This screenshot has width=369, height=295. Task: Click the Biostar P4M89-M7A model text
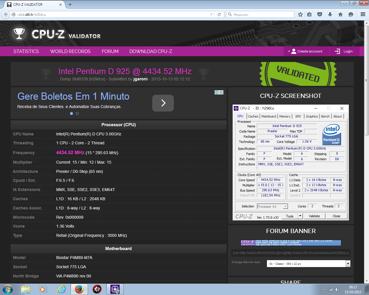(74, 258)
